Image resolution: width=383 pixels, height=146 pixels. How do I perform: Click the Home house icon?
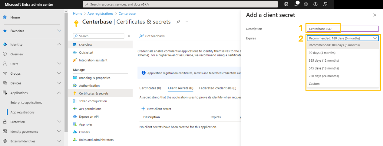(5, 17)
